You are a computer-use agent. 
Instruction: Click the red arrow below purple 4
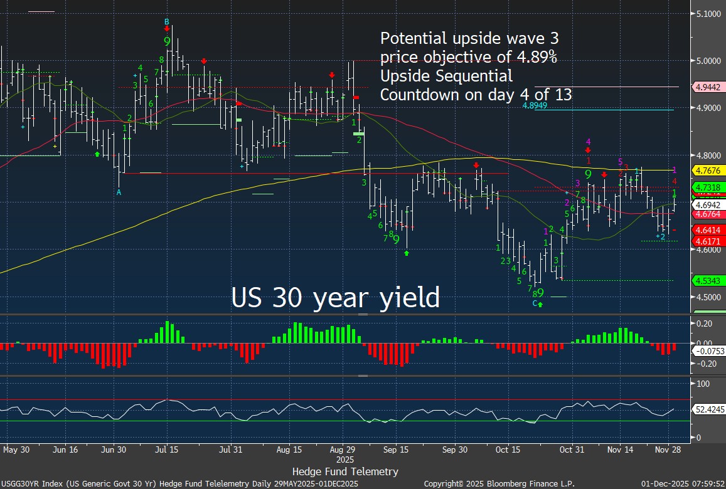pos(588,150)
